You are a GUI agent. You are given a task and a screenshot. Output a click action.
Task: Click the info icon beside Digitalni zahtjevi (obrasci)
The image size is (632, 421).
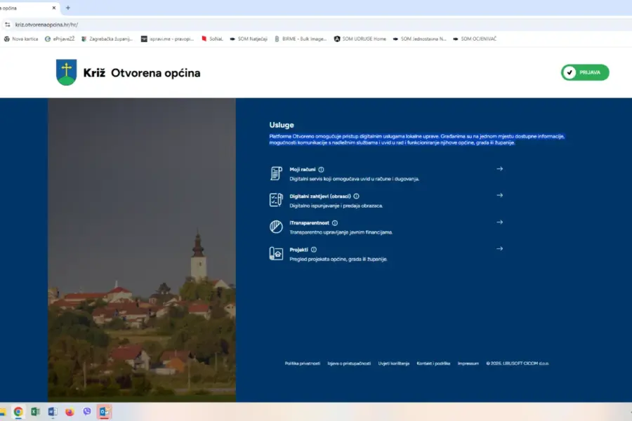coord(356,196)
